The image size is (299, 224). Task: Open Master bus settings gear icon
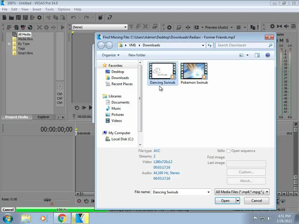point(272,26)
